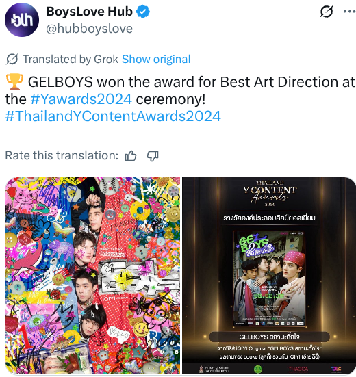The width and height of the screenshot is (356, 377).
Task: Click the GELBOYS poster inside the award image
Action: pyautogui.click(x=269, y=278)
